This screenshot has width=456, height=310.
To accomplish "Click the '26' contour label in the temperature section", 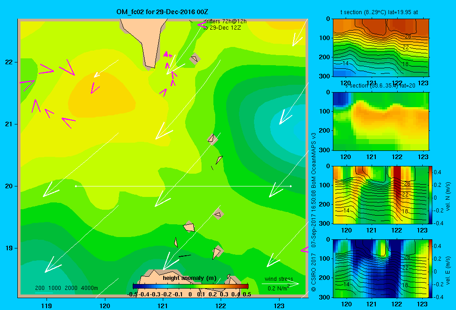I will [408, 36].
